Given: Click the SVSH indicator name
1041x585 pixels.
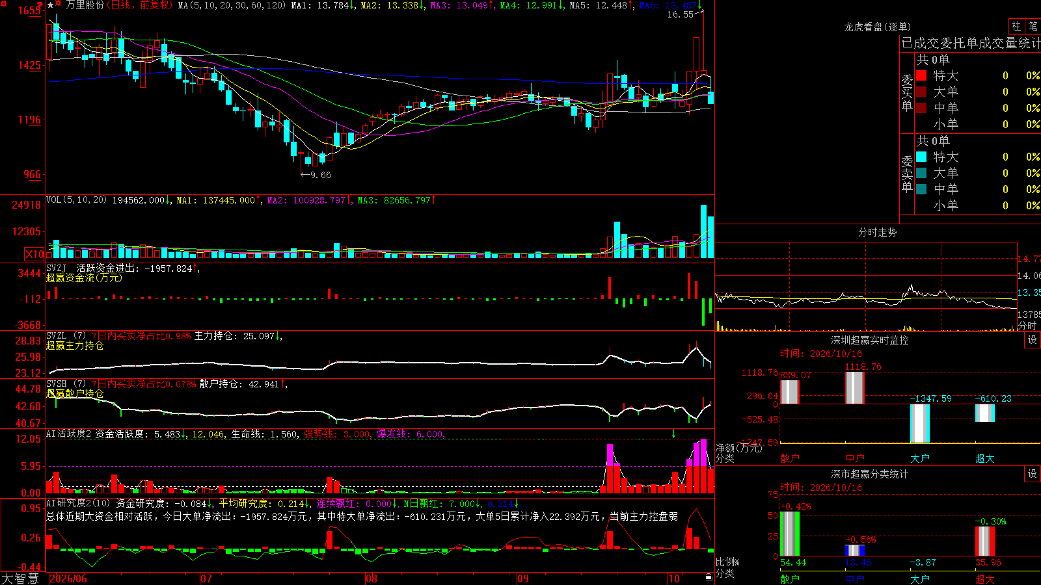Looking at the screenshot, I should coord(57,384).
